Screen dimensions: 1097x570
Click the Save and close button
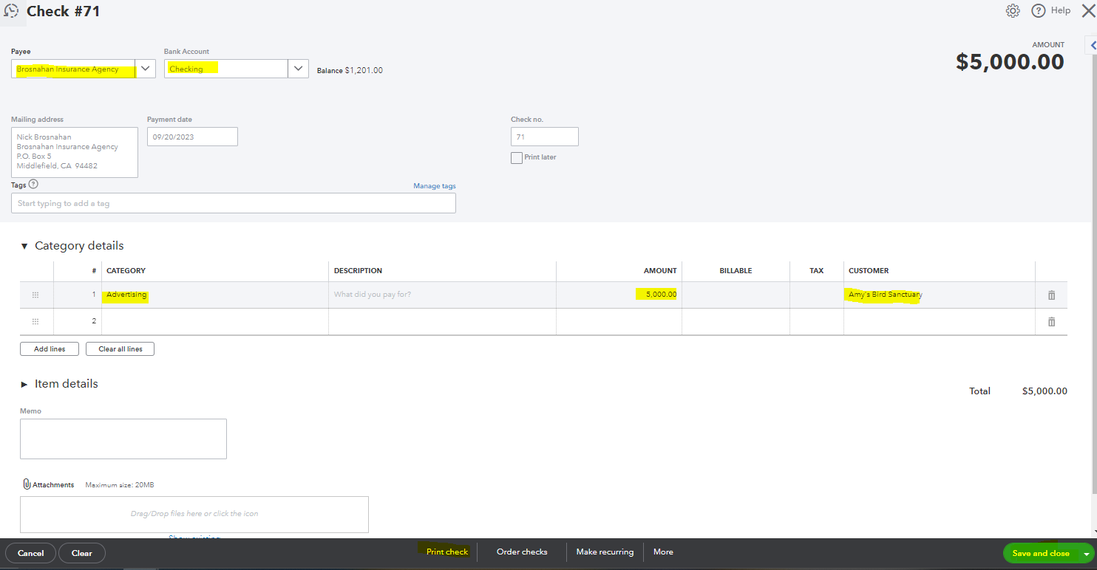(1041, 553)
